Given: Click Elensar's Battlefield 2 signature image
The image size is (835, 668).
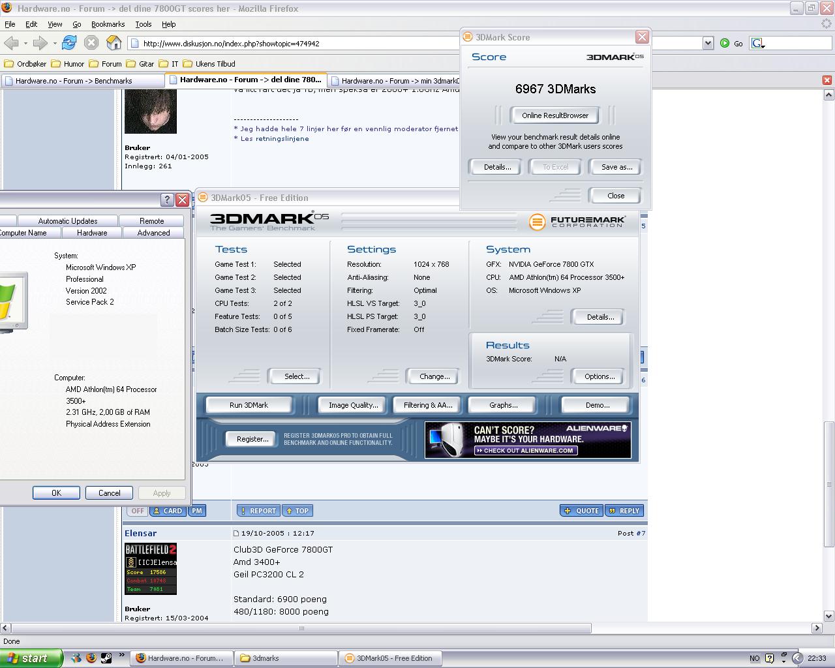Looking at the screenshot, I should pyautogui.click(x=151, y=569).
